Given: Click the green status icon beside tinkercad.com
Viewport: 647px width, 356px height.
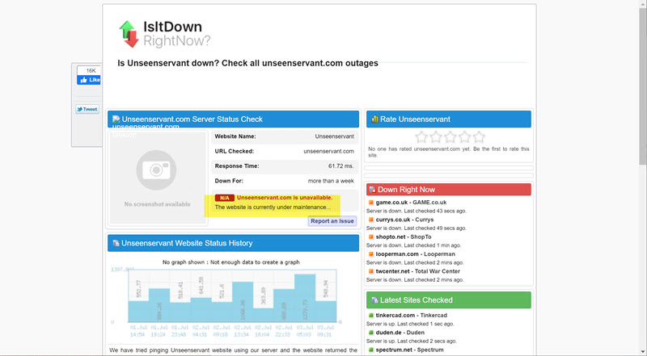Looking at the screenshot, I should (x=371, y=315).
